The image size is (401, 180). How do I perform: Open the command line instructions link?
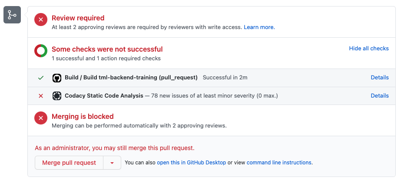click(x=279, y=163)
